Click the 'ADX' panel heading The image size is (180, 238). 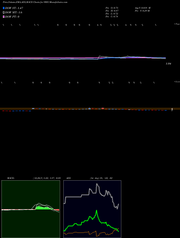[69, 178]
